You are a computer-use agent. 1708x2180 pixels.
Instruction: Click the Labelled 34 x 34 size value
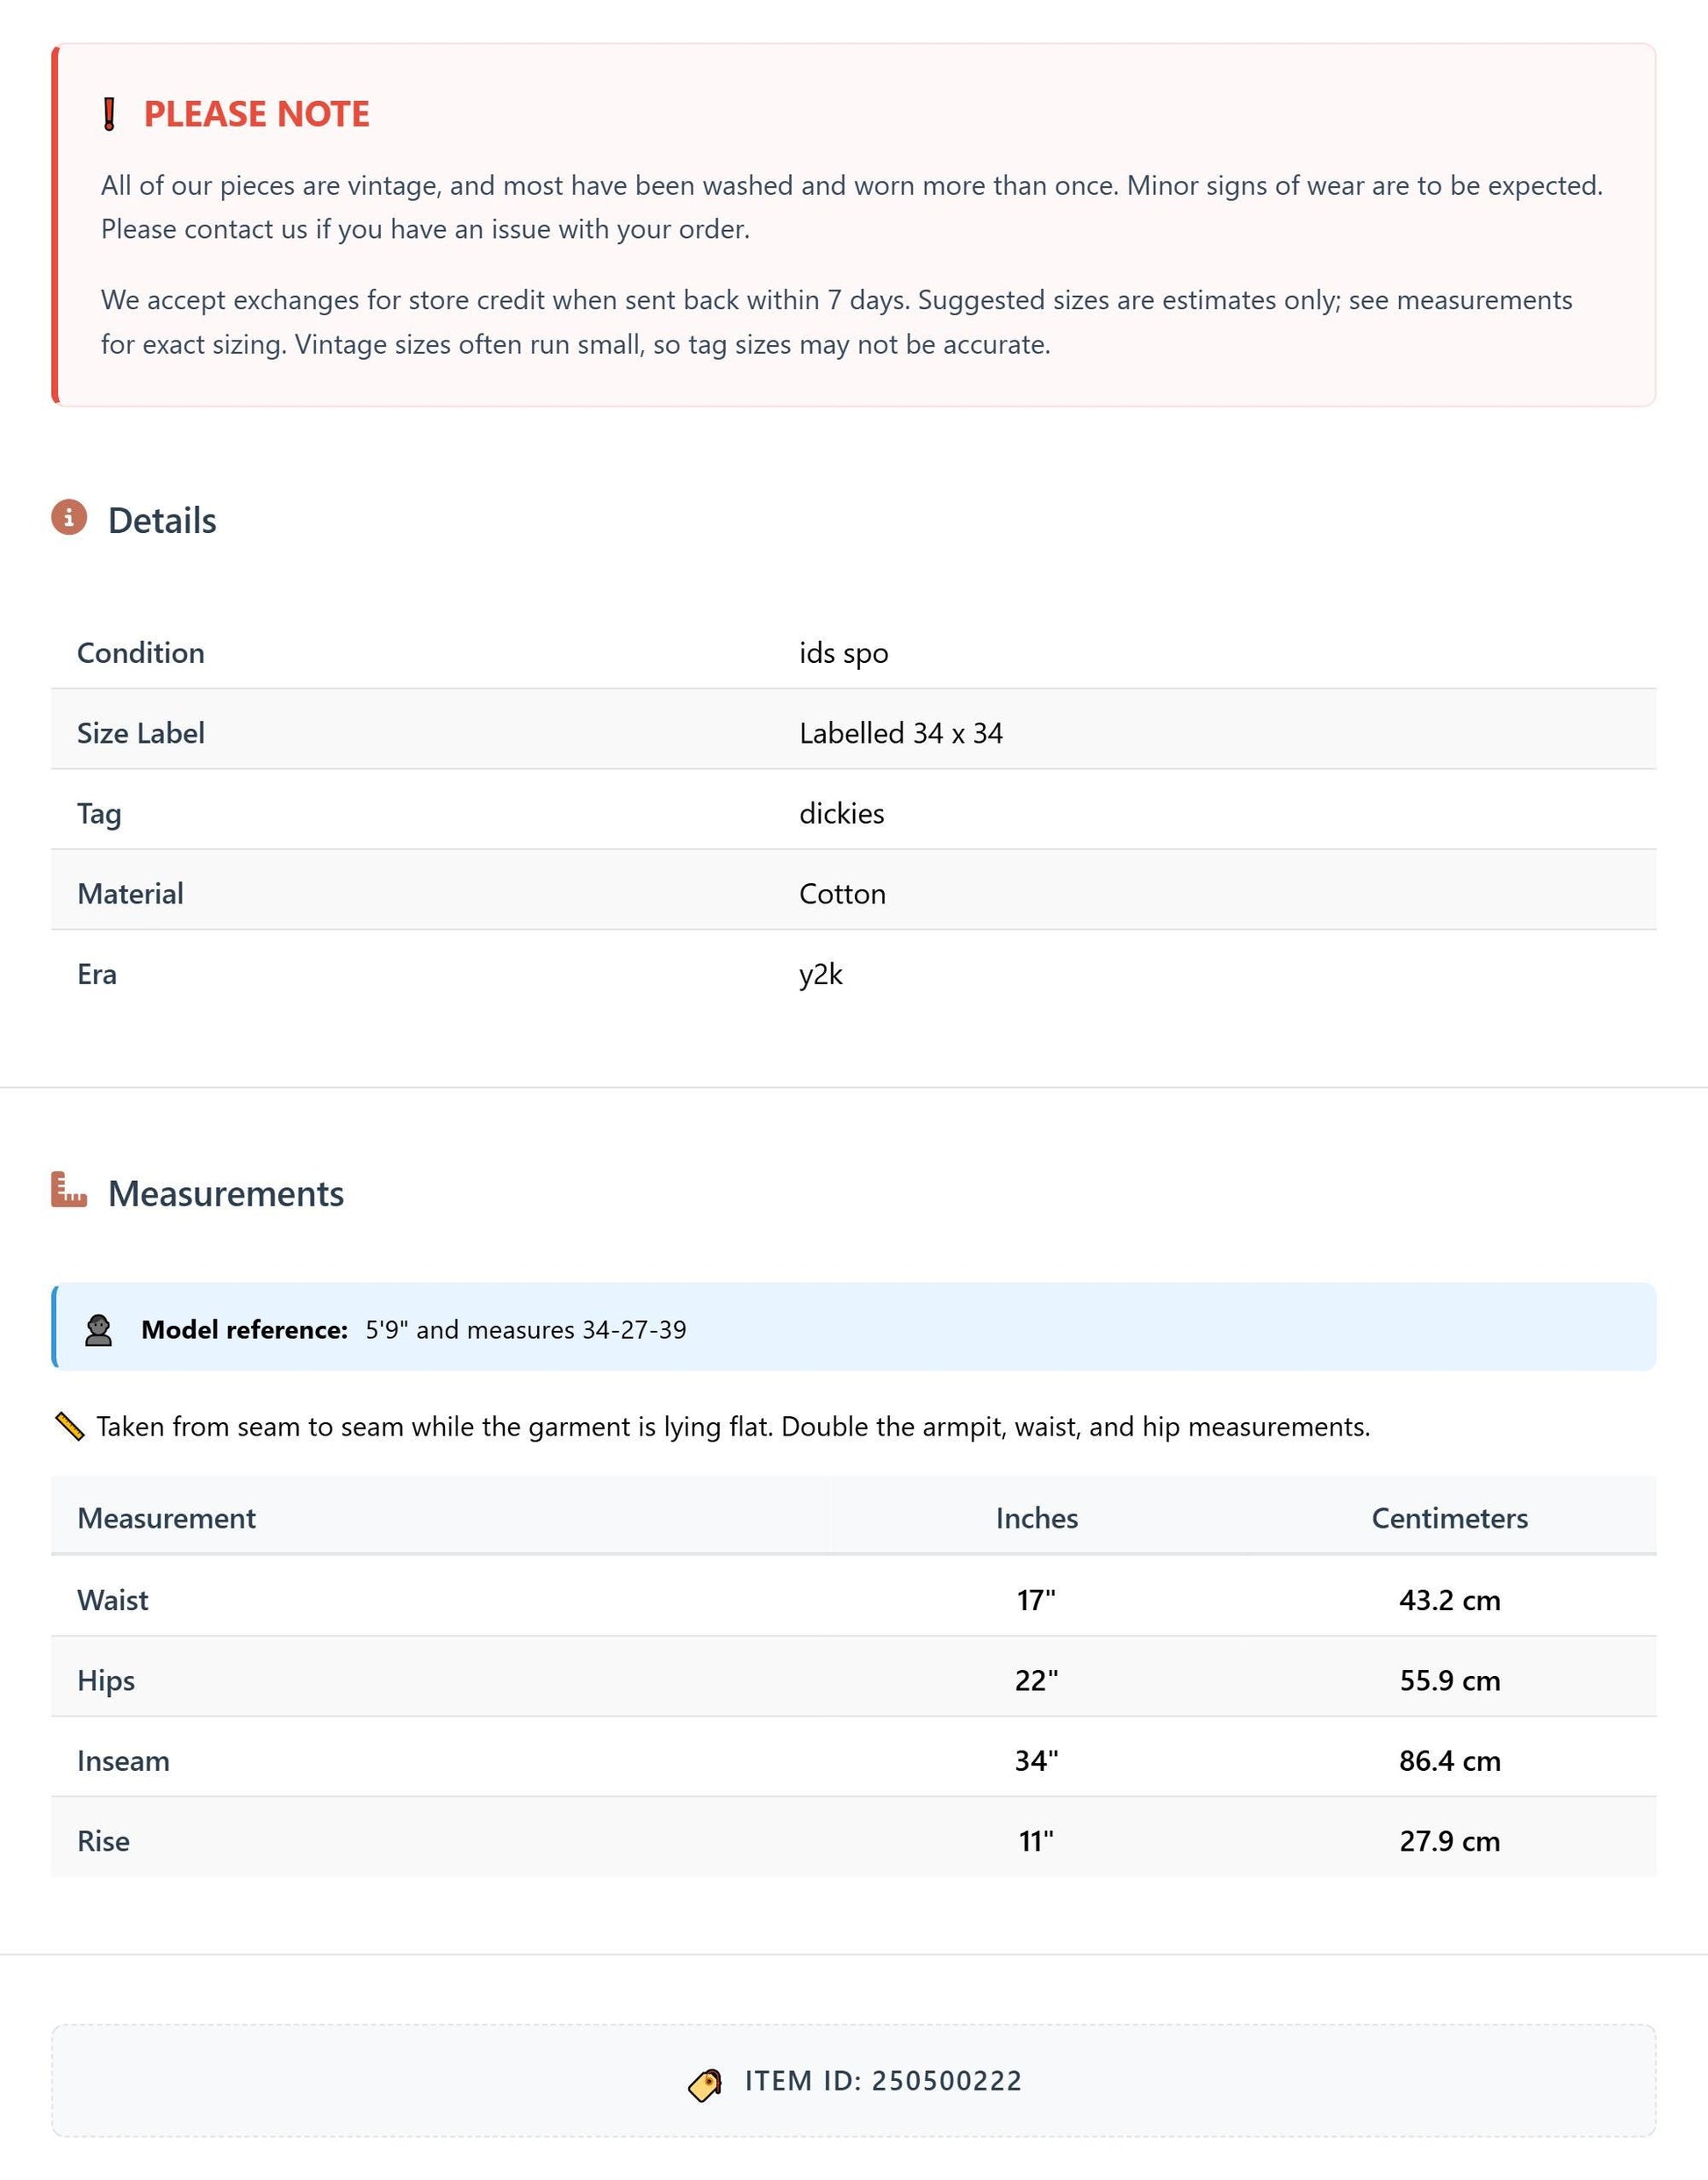coord(900,733)
